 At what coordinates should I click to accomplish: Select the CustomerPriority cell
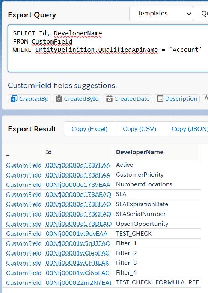(157, 175)
